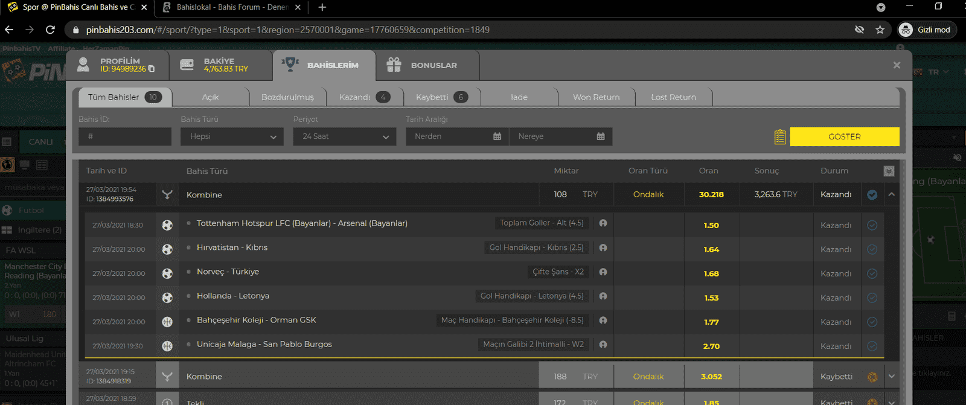
Task: Open the browser tab search dropdown
Action: click(x=881, y=7)
